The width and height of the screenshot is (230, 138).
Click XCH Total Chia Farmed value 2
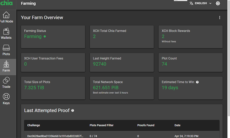point(94,36)
